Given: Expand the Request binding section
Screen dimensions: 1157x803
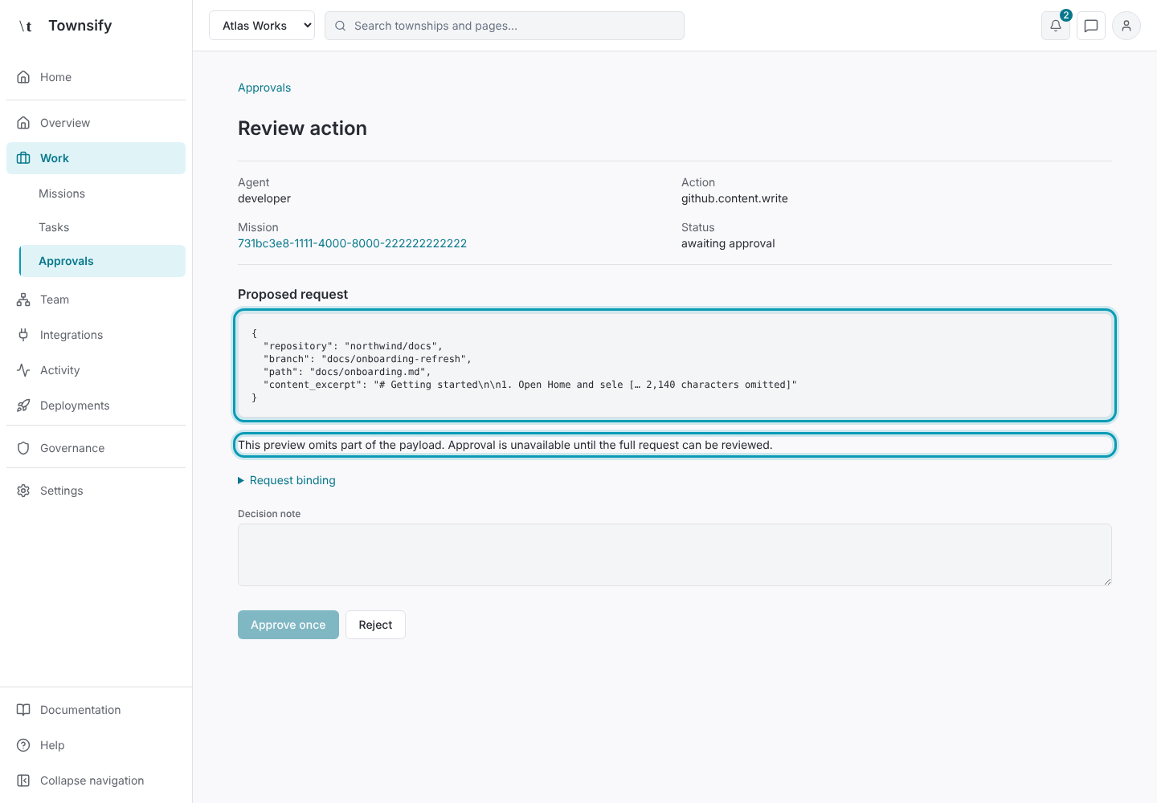Looking at the screenshot, I should coord(287,480).
